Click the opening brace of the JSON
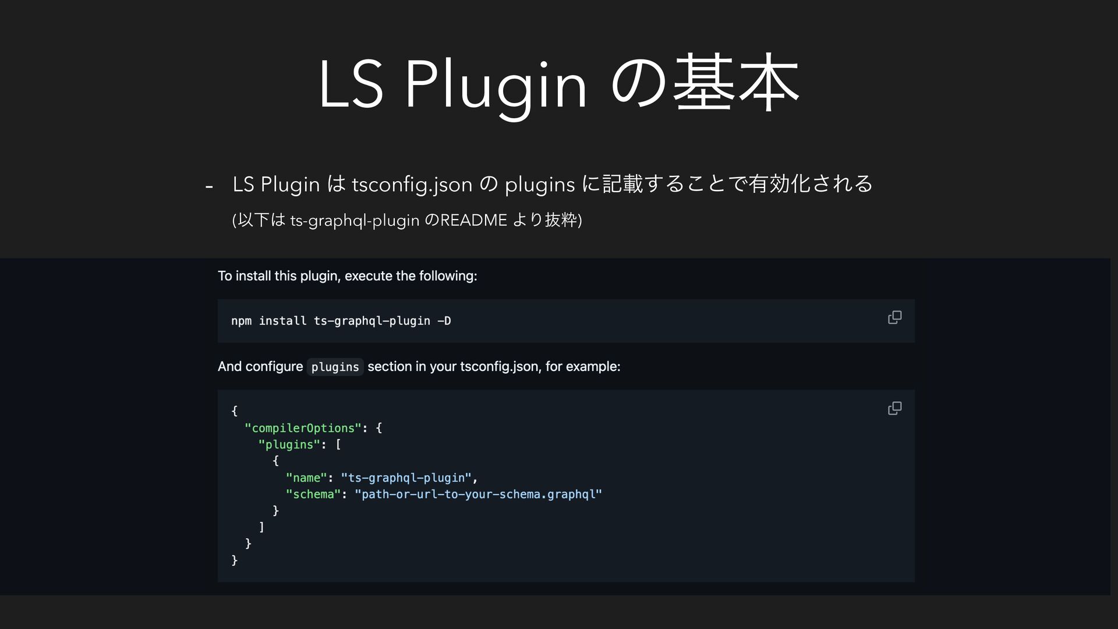1118x629 pixels. point(235,411)
